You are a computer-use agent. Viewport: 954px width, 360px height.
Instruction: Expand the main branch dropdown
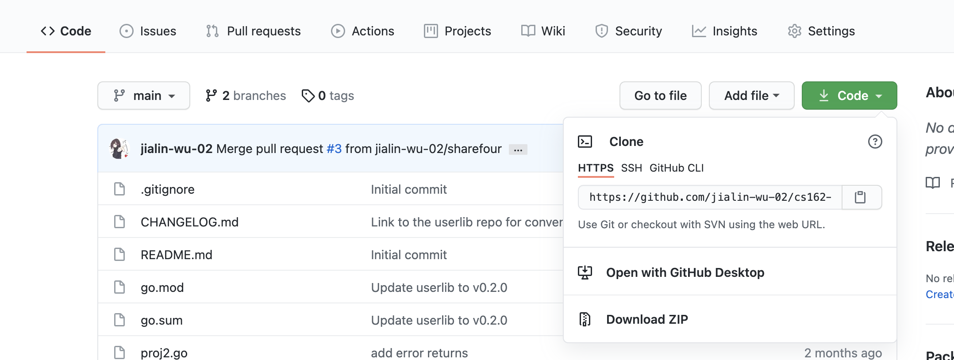point(144,96)
